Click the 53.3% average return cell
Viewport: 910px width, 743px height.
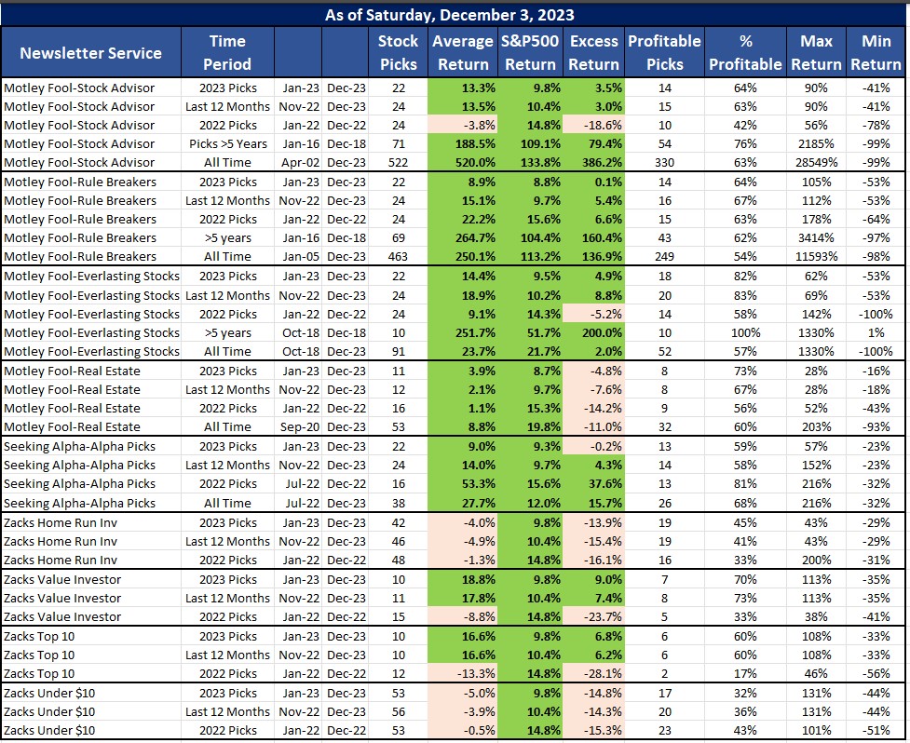pos(463,484)
